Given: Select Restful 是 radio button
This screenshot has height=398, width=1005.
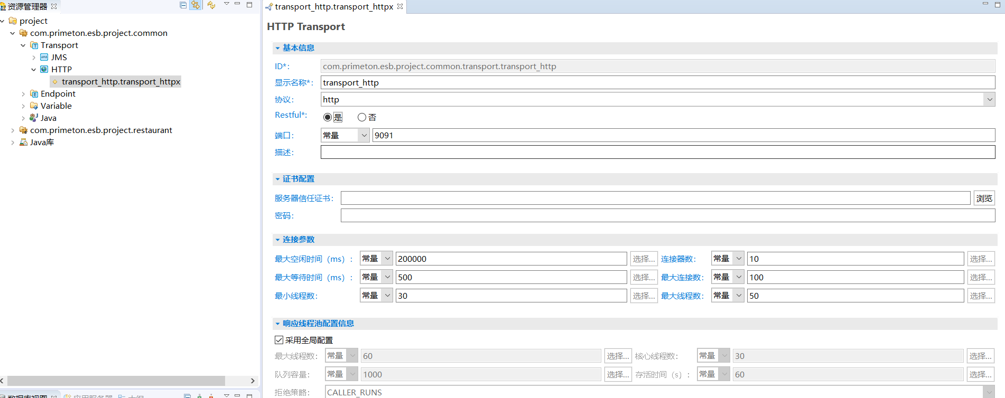Looking at the screenshot, I should 328,117.
